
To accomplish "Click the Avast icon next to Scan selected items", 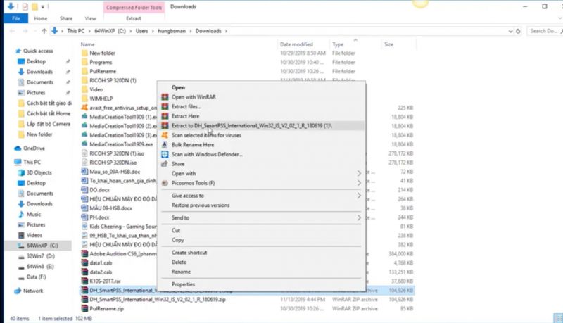I will point(165,135).
